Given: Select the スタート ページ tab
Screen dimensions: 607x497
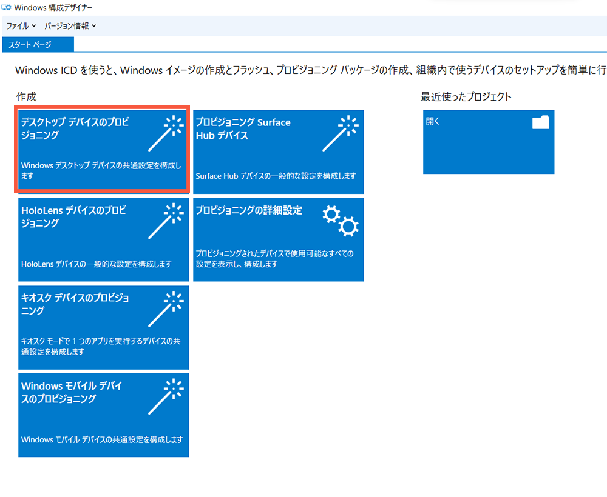Looking at the screenshot, I should [x=38, y=45].
